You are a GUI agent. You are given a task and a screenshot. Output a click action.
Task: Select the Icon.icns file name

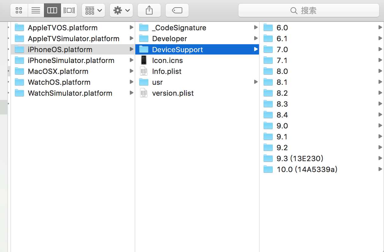coord(167,61)
